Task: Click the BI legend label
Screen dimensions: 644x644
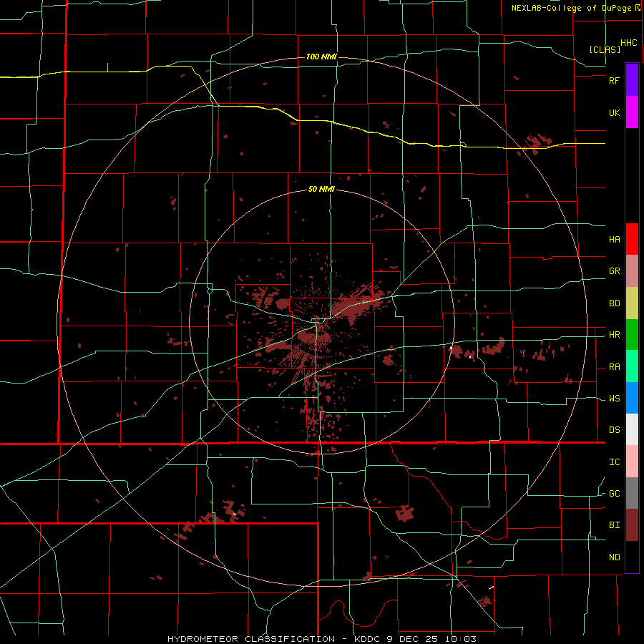Action: pyautogui.click(x=614, y=525)
